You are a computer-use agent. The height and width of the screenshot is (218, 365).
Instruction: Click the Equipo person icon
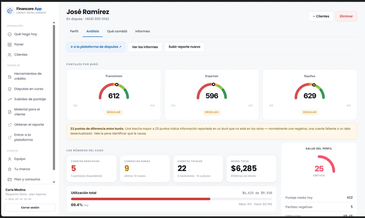(x=10, y=159)
